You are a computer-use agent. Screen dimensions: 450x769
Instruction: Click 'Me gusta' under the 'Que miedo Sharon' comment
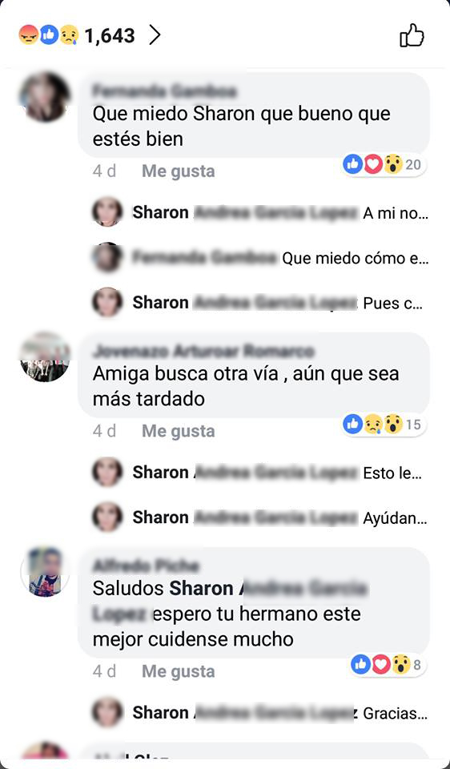tap(179, 171)
